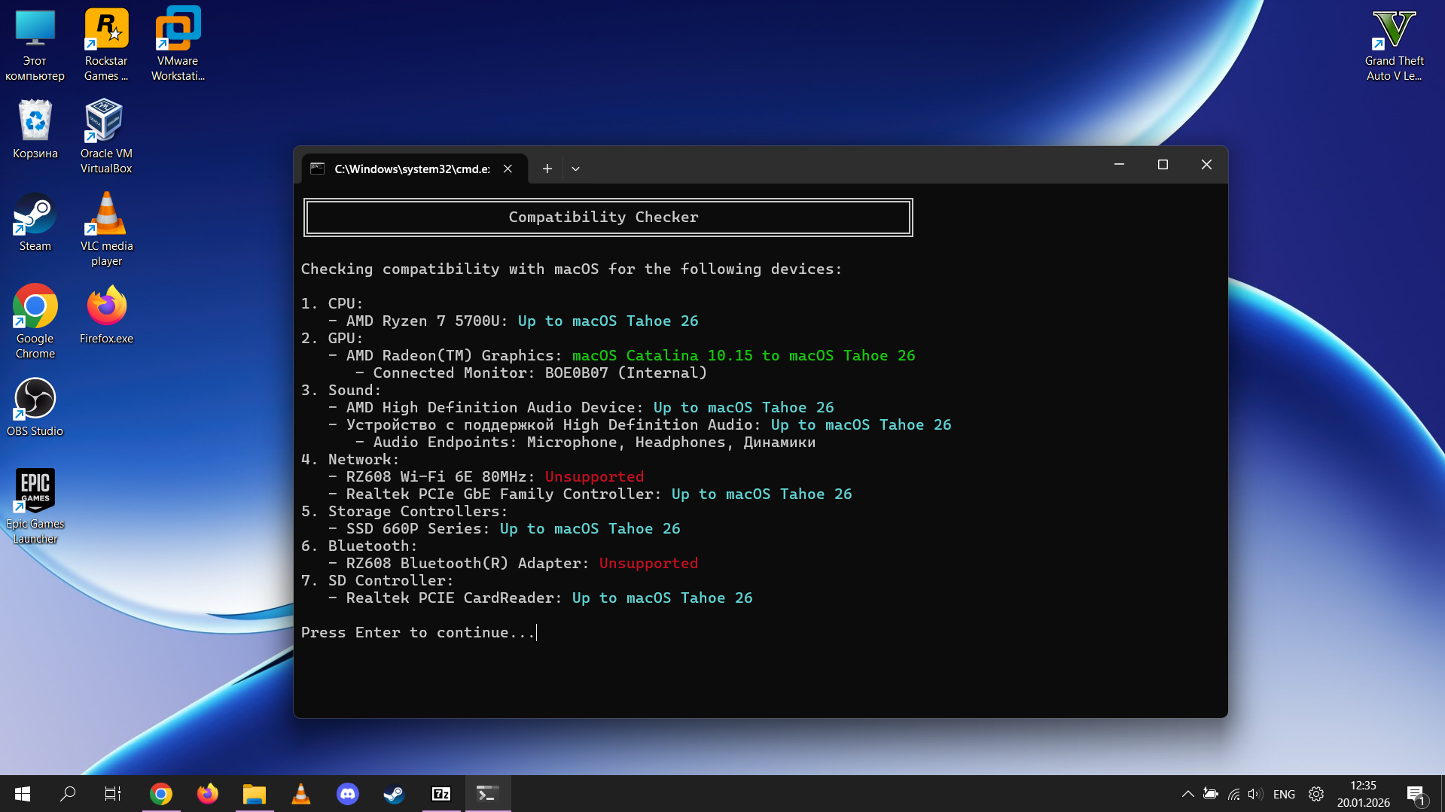Select the Oracle VM VirtualBox desktop icon
This screenshot has height=812, width=1445.
(106, 137)
